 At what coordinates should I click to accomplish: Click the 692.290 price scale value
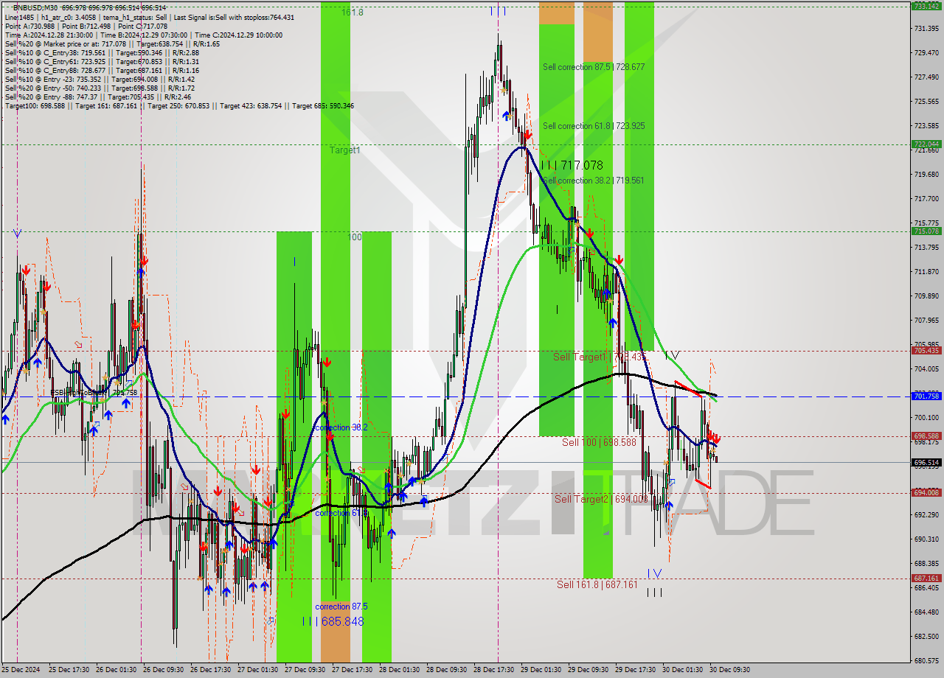926,515
